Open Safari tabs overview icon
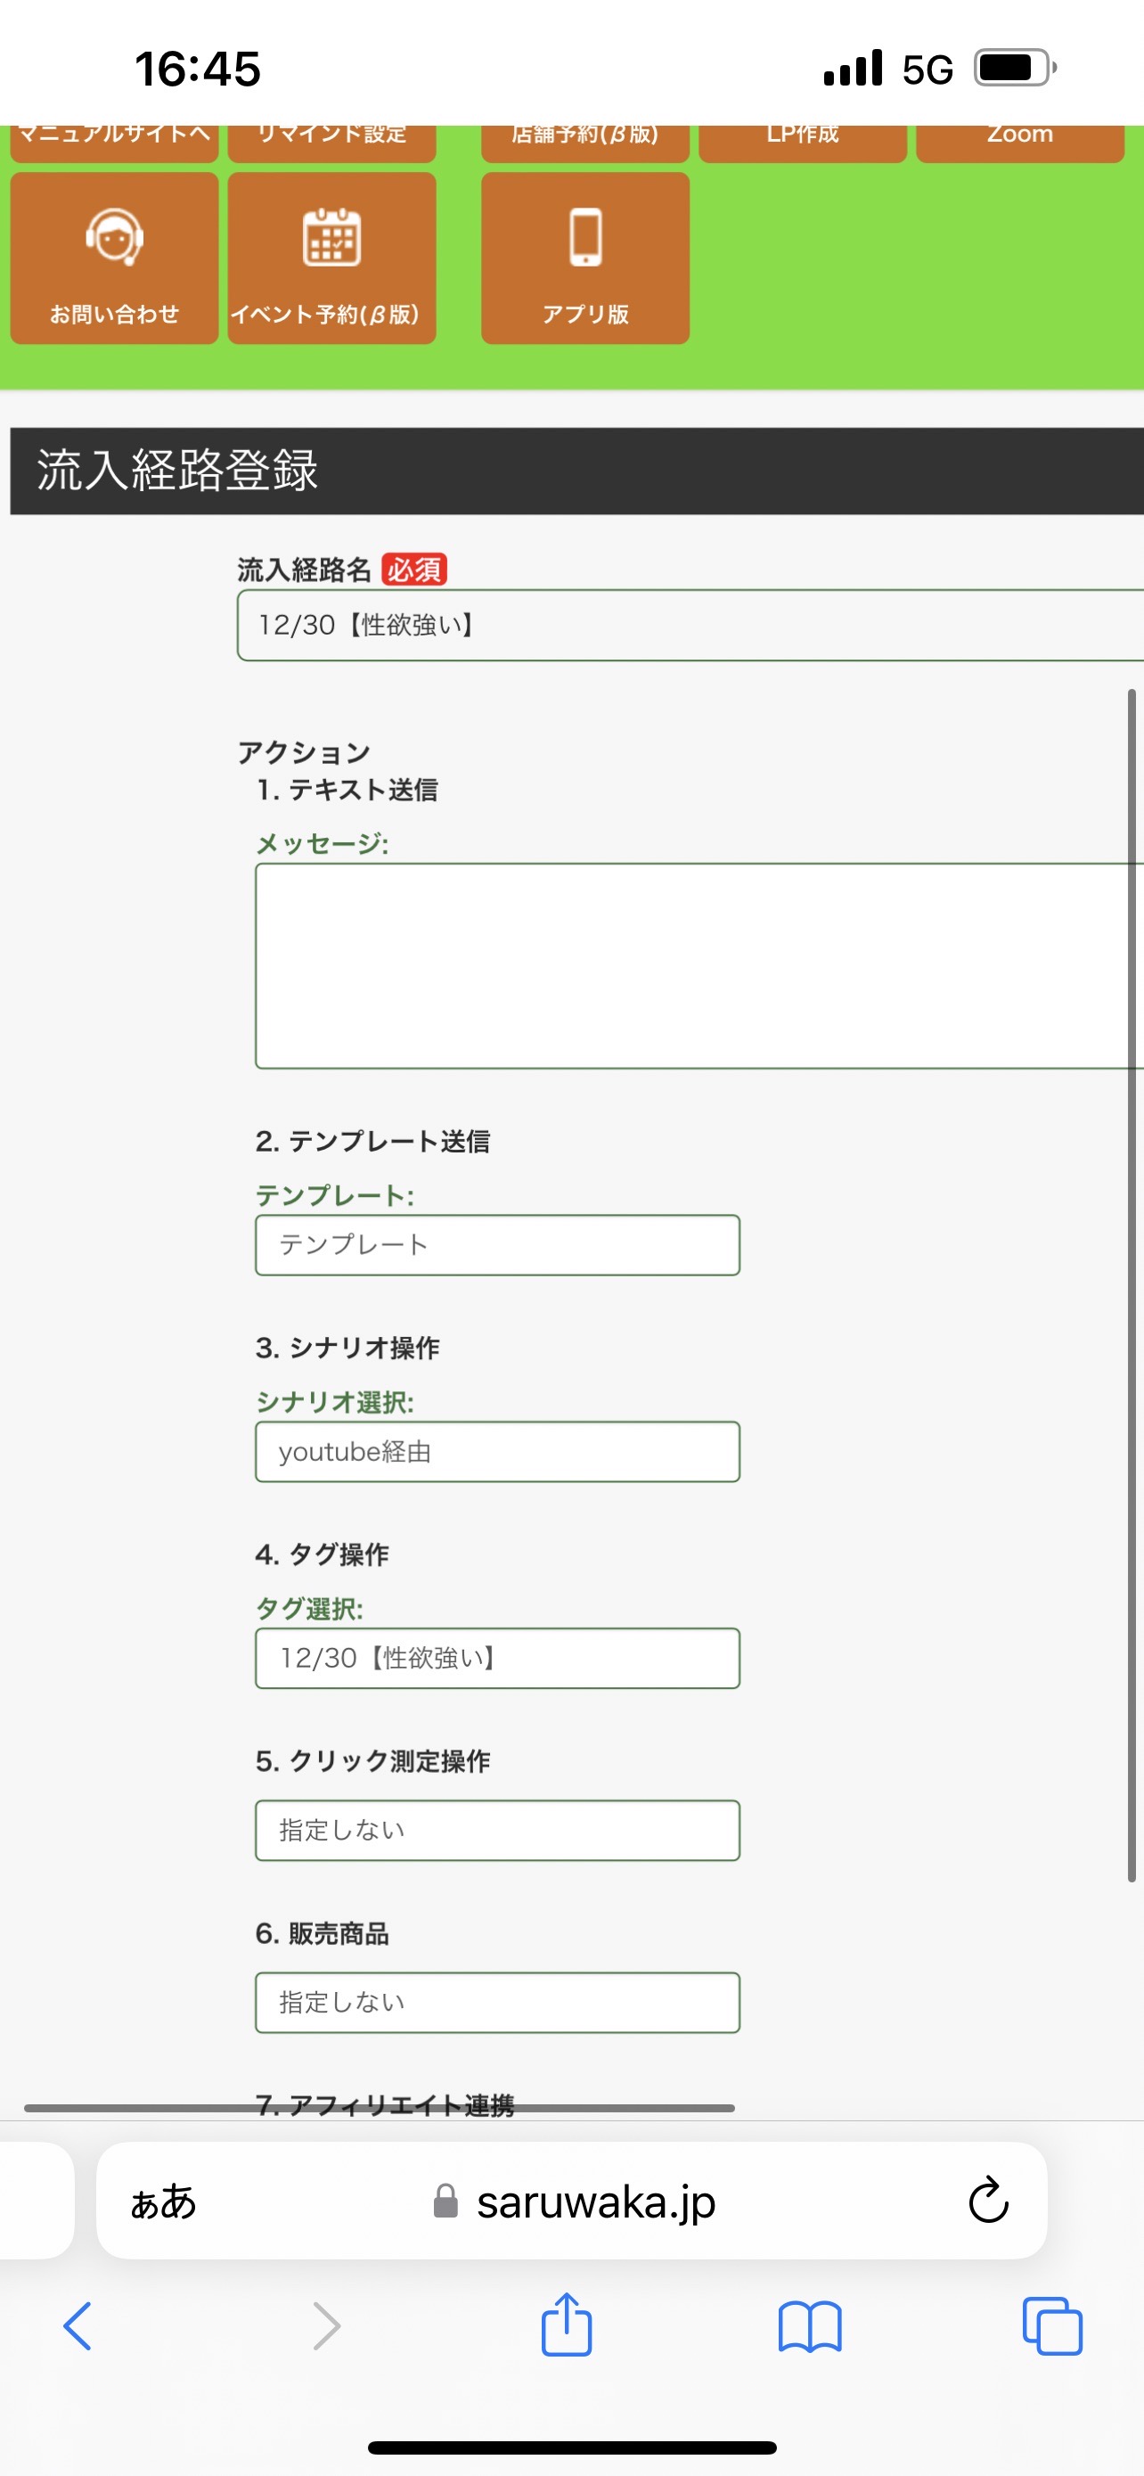 tap(1053, 2326)
